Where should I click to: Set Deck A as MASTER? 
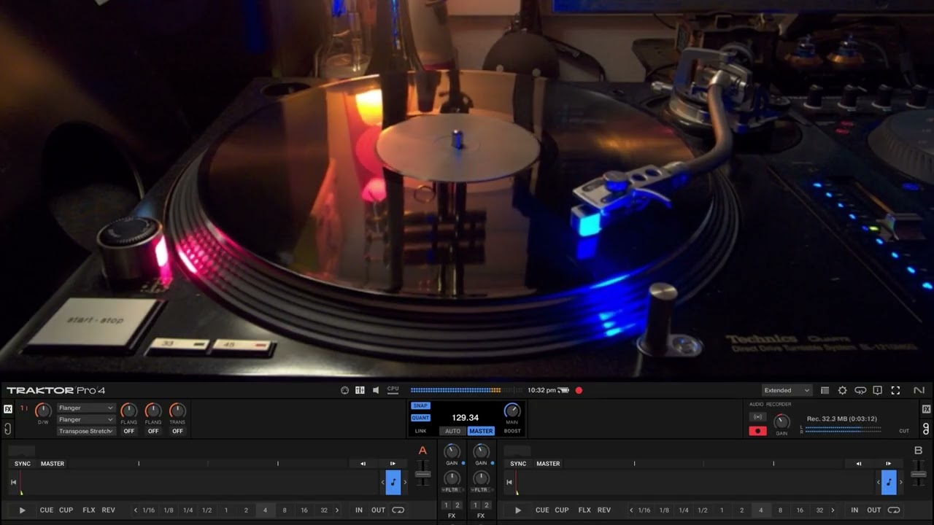click(x=53, y=464)
